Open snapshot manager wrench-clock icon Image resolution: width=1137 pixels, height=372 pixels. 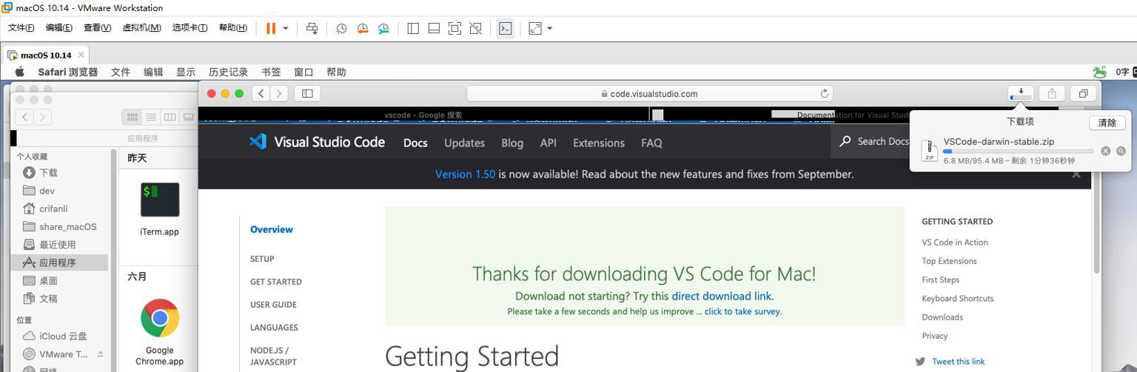[383, 28]
